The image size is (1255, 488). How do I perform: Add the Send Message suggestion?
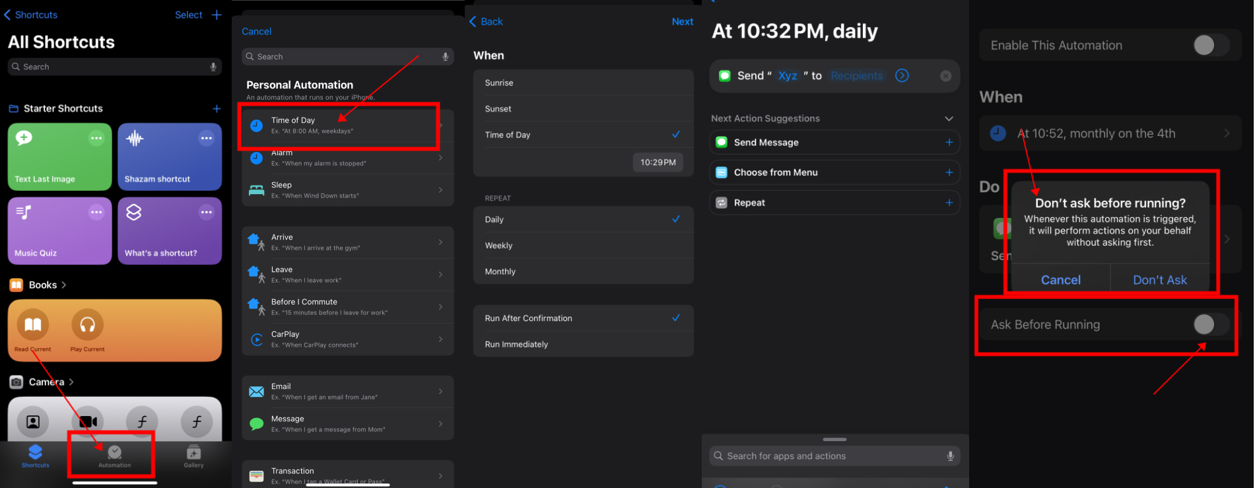pos(949,142)
